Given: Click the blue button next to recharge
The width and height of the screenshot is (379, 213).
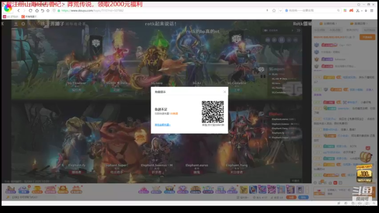Looking at the screenshot, I should (303, 197).
